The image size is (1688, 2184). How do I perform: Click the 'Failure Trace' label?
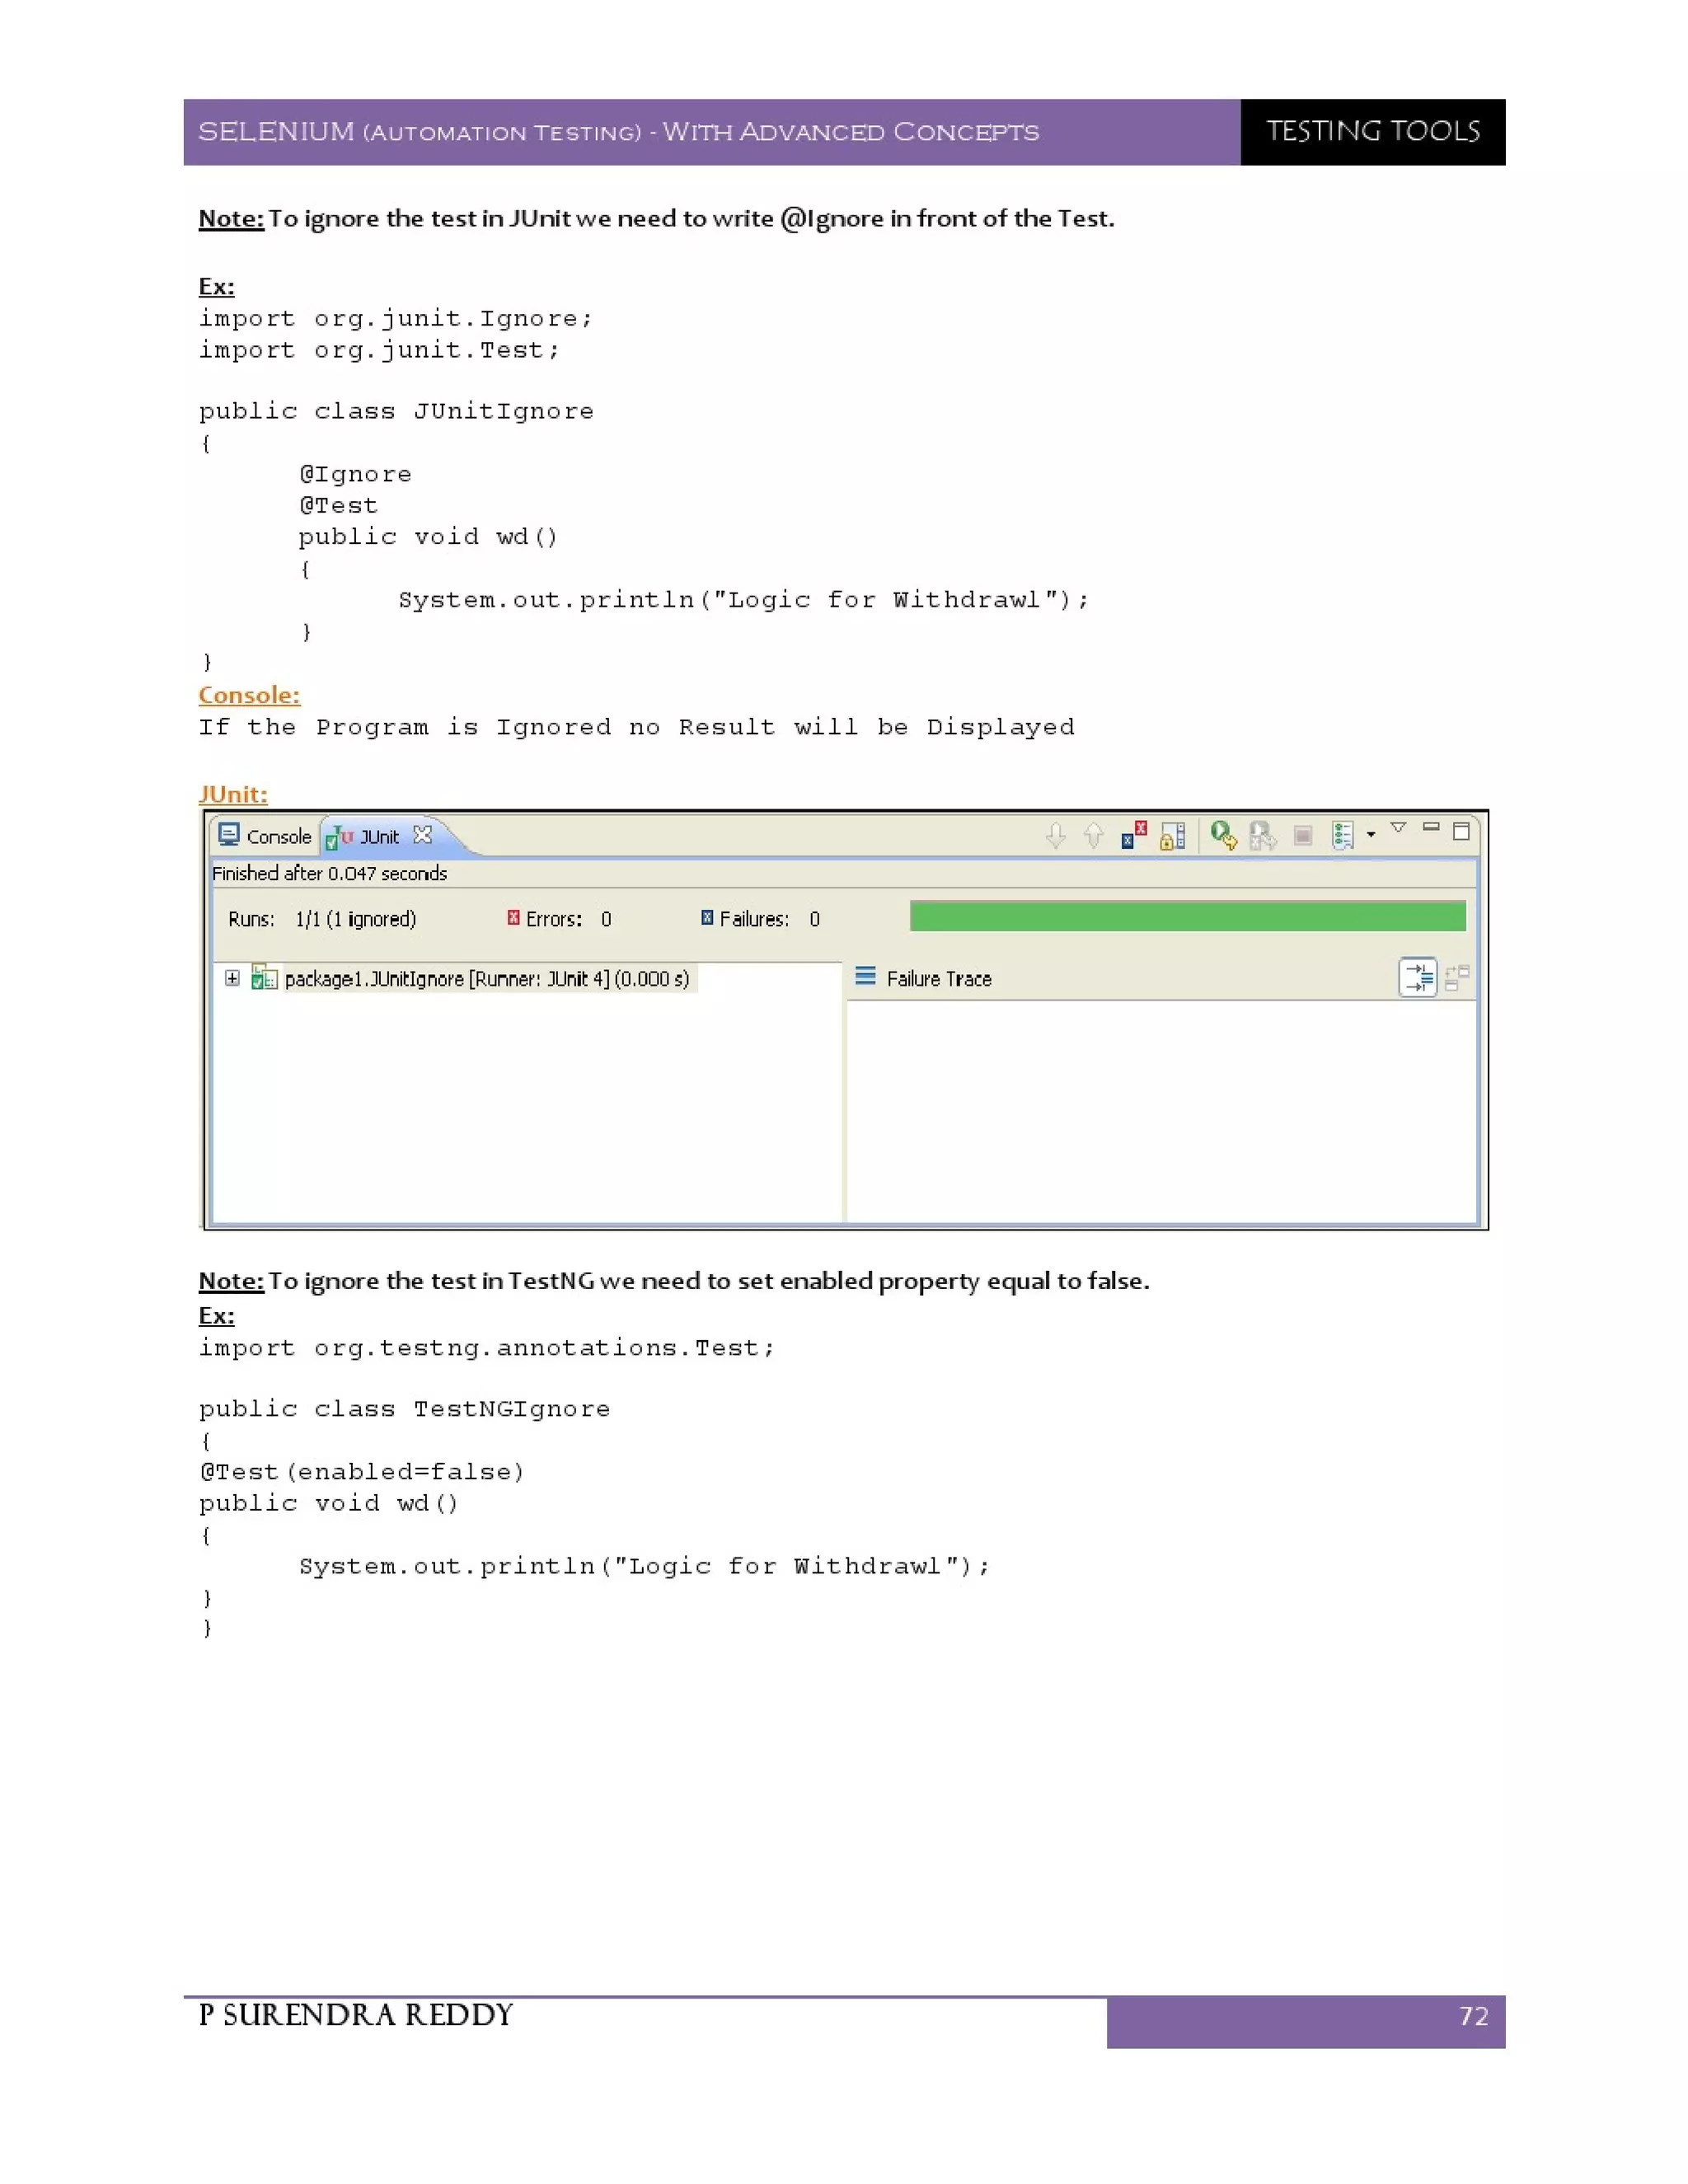pyautogui.click(x=939, y=979)
